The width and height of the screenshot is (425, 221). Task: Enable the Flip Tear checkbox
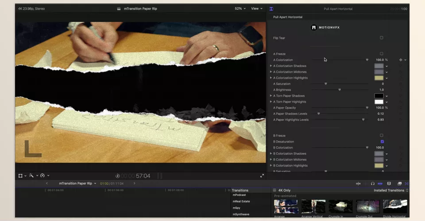(x=381, y=38)
